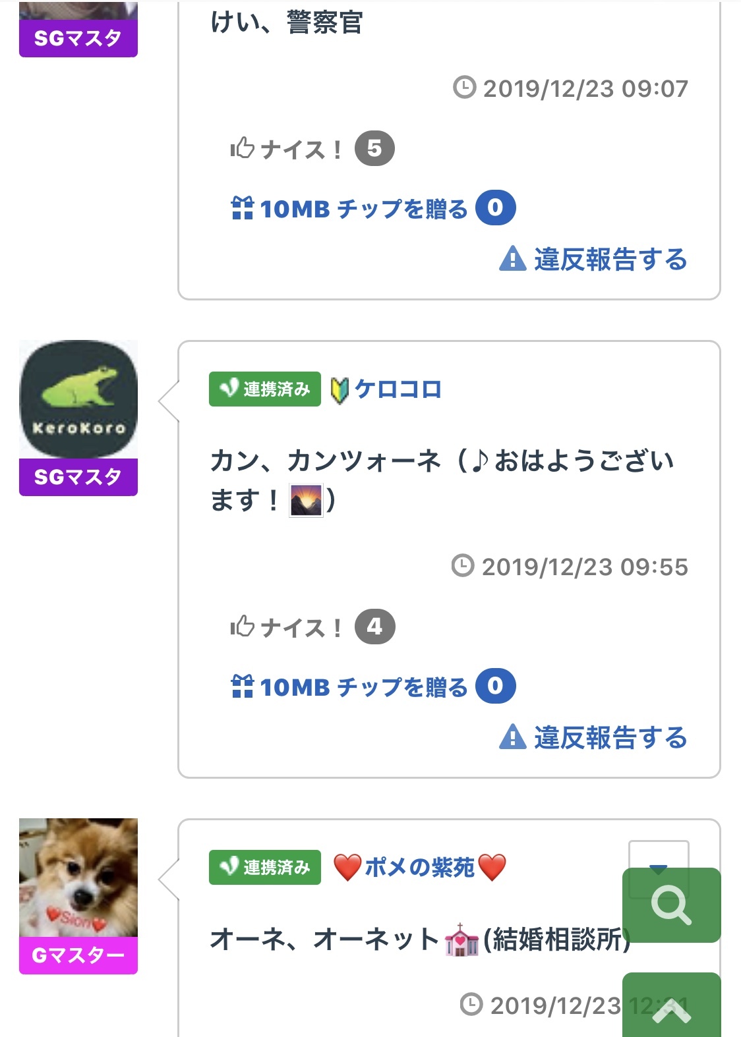Report violation on the 警察官 post
The image size is (741, 1037).
[593, 260]
